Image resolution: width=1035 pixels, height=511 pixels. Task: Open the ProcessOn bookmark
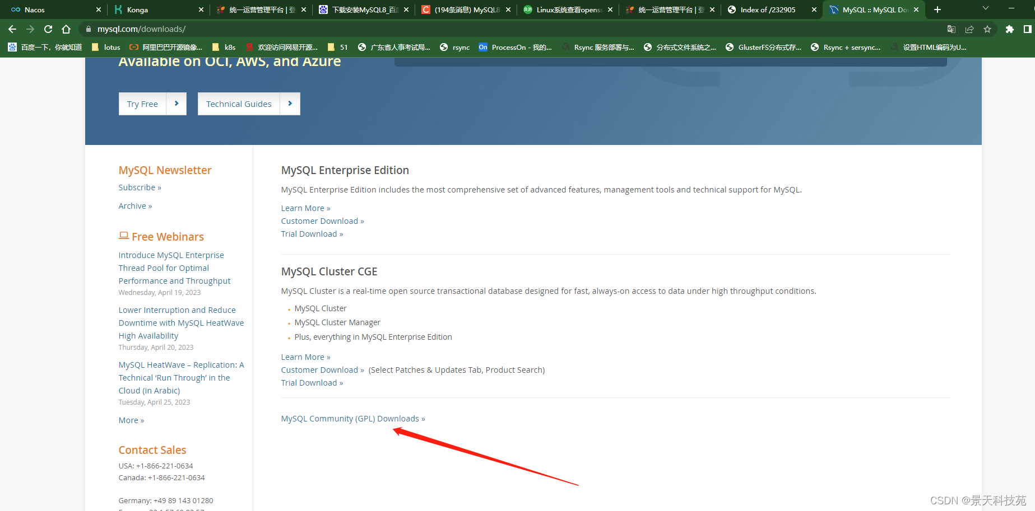tap(516, 48)
